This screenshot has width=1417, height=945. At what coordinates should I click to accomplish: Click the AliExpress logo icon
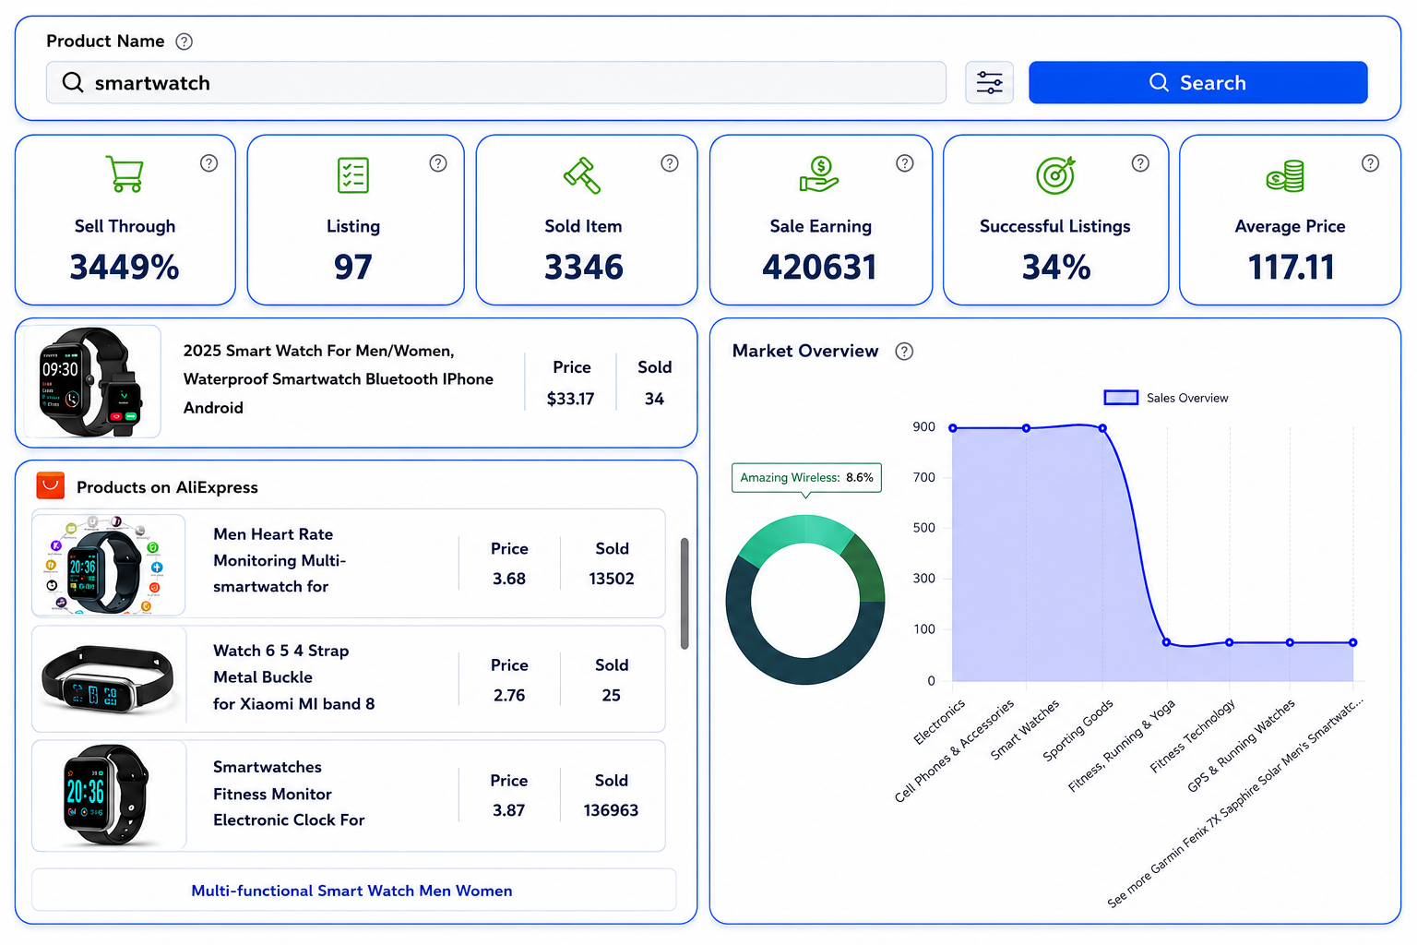(x=50, y=485)
